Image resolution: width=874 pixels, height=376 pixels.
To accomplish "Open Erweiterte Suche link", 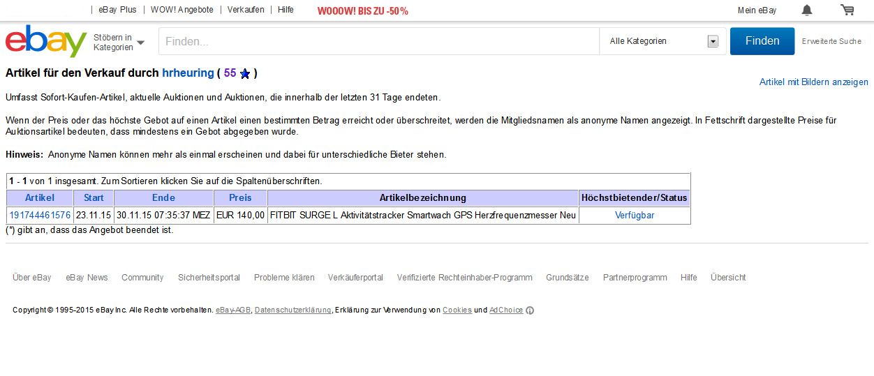I will tap(831, 41).
